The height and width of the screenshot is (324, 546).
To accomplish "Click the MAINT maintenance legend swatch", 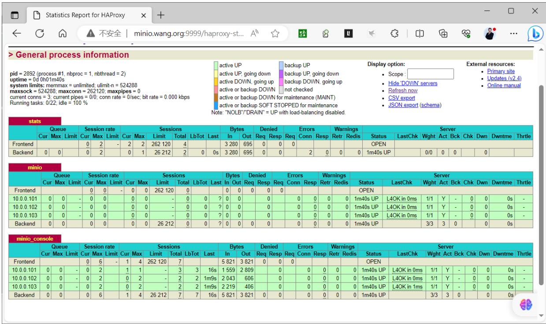I will (215, 97).
